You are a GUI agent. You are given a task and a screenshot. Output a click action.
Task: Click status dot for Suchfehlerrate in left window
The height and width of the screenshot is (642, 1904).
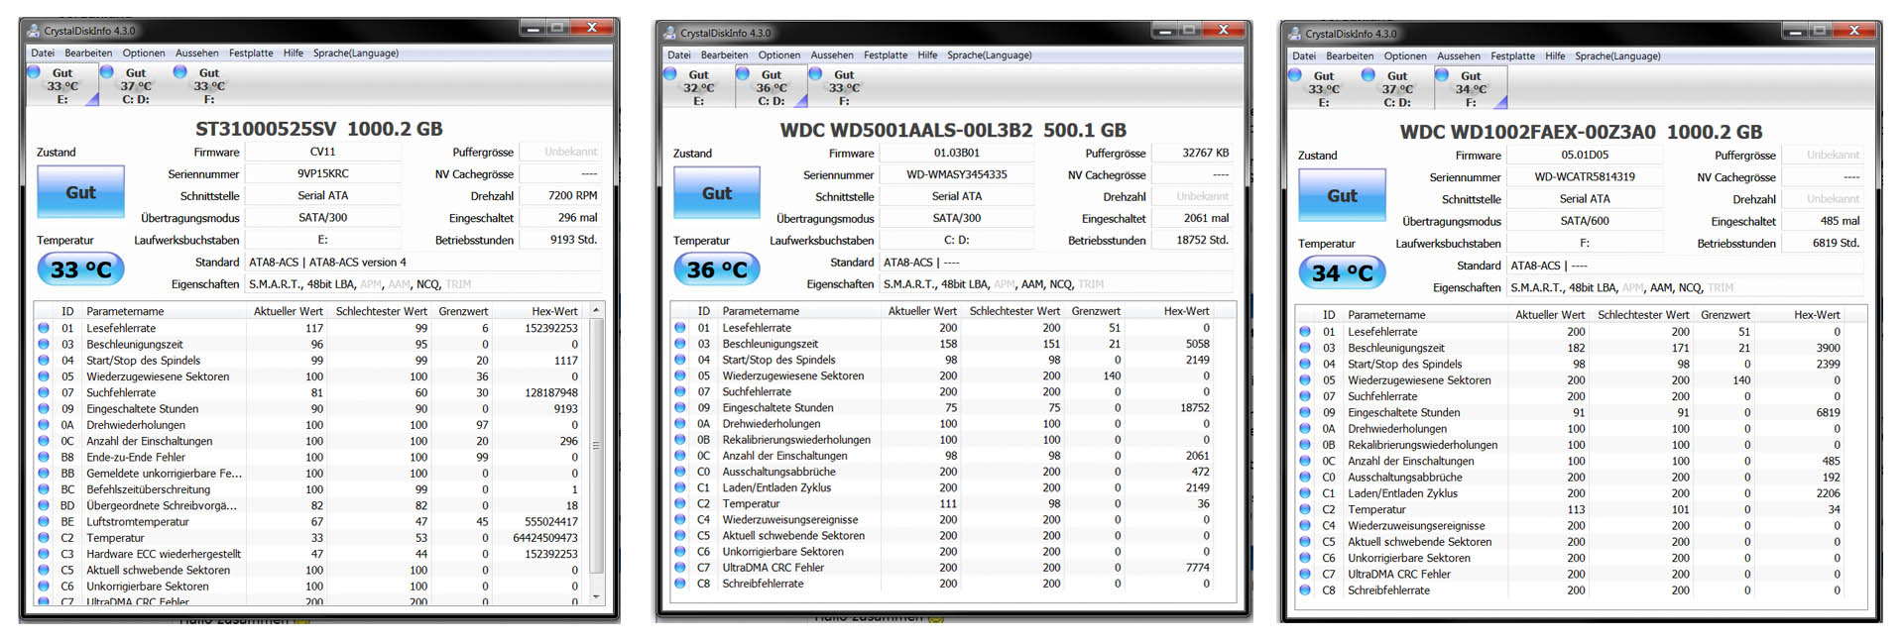44,392
